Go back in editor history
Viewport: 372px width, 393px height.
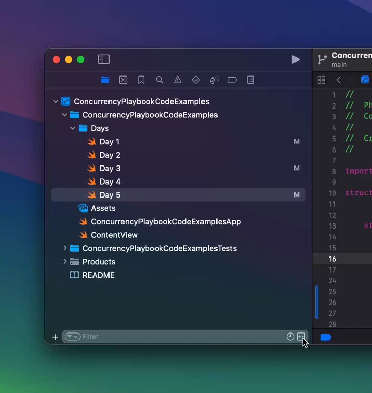(339, 80)
